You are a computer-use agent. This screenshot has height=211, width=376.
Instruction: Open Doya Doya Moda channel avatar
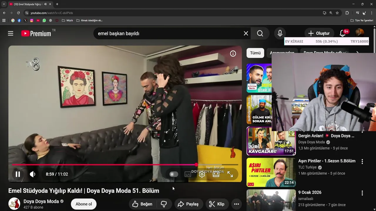(14, 204)
